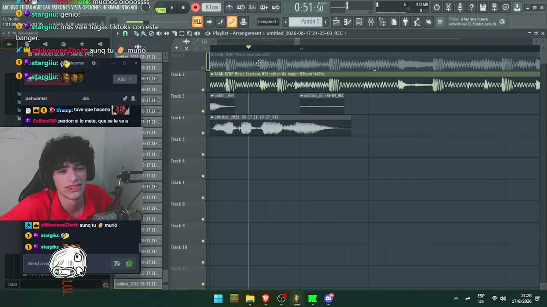Select the playlist slip tool (double arrow)
This screenshot has height=307, width=547.
tap(167, 33)
